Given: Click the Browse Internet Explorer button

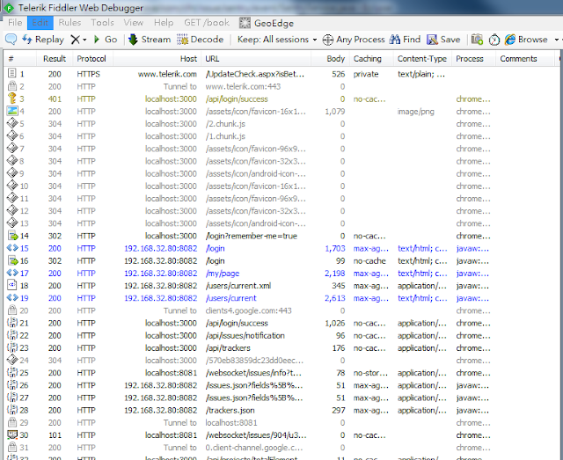Looking at the screenshot, I should tap(526, 40).
